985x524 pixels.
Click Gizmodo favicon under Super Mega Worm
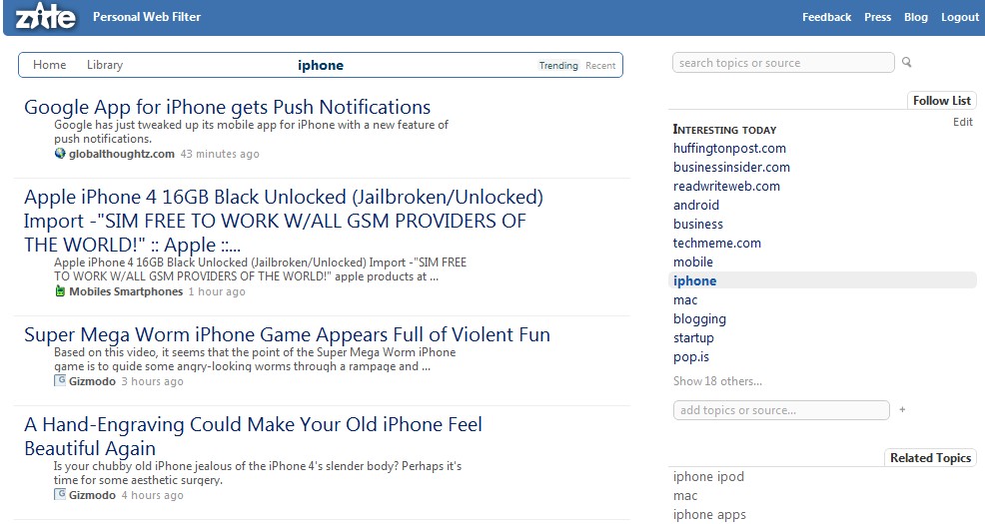point(60,381)
